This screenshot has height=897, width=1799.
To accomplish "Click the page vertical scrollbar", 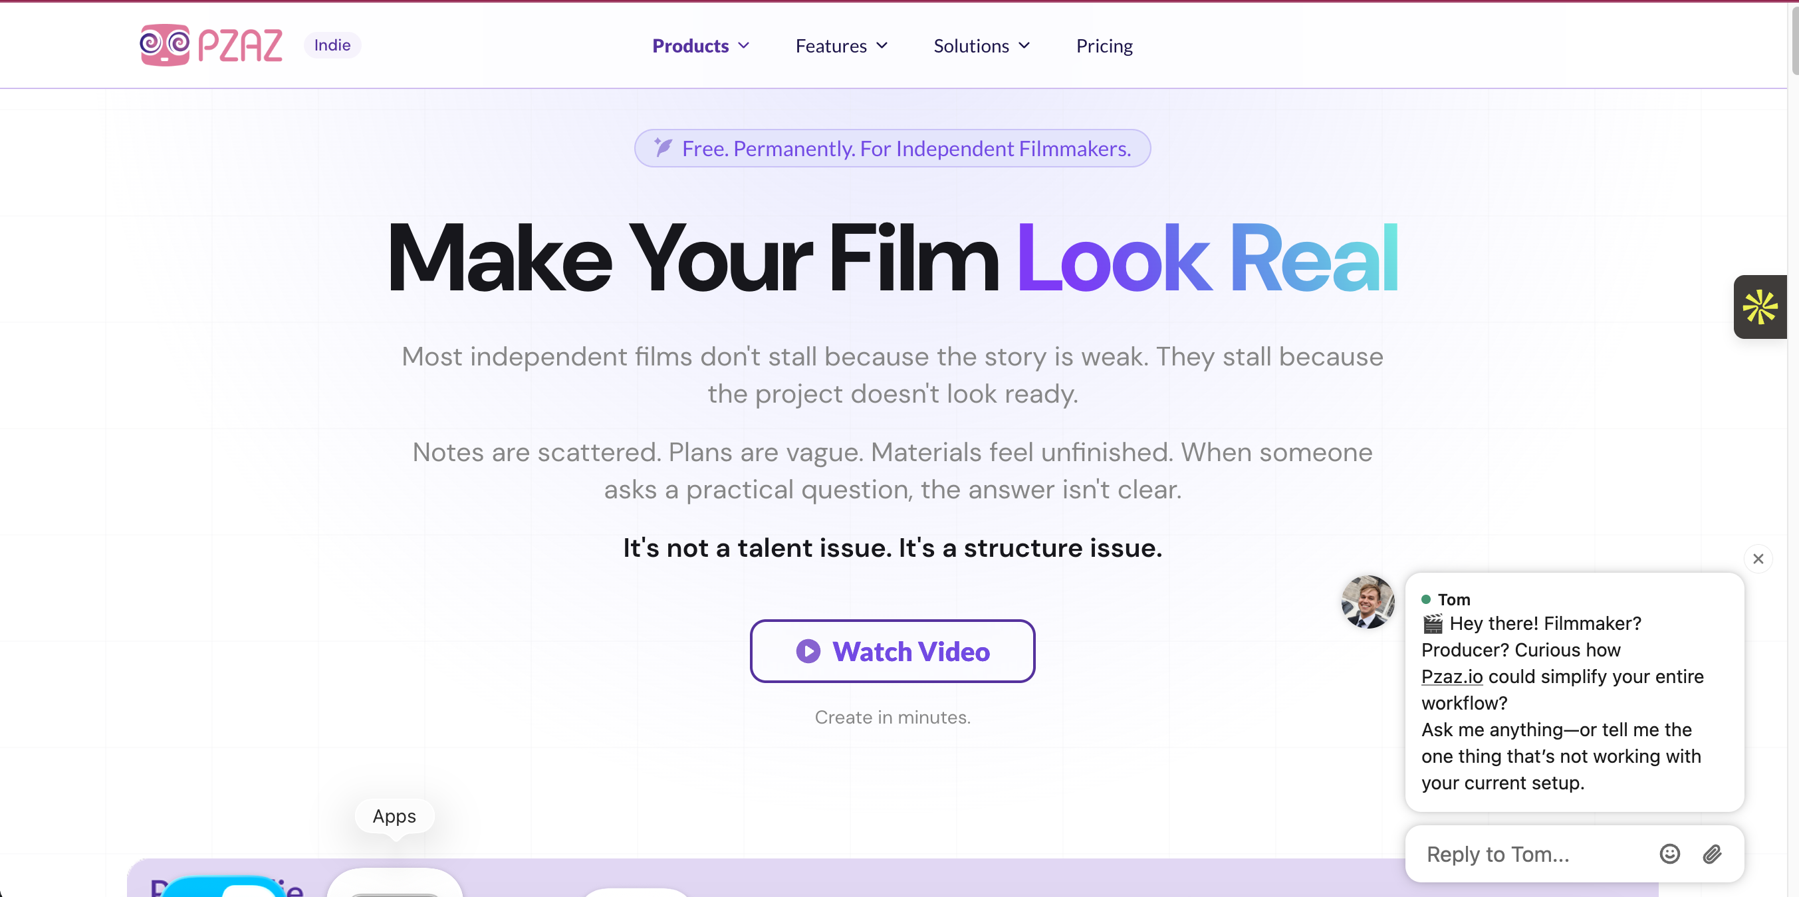I will (1793, 448).
